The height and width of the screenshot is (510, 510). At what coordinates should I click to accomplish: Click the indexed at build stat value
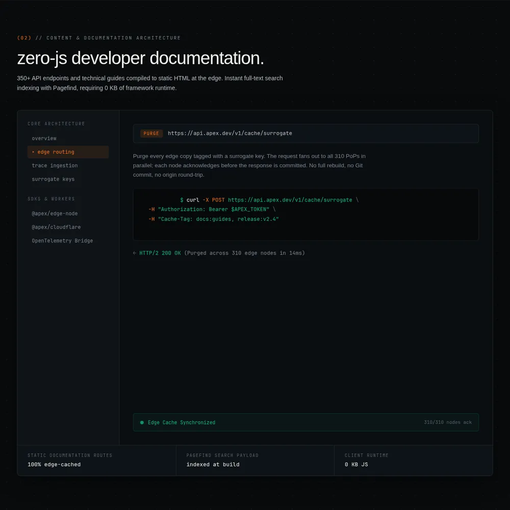213,465
